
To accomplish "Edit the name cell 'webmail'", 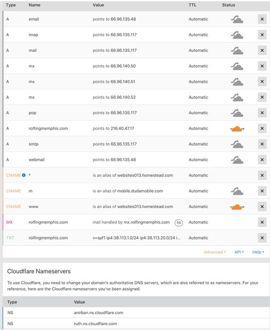I will [36, 159].
